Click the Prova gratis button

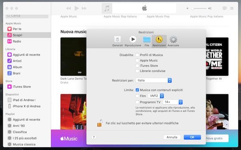(217, 138)
